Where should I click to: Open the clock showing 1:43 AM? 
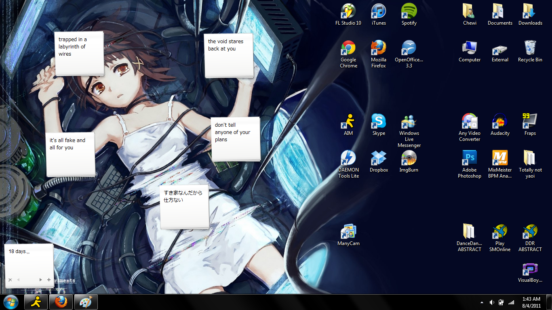point(531,302)
